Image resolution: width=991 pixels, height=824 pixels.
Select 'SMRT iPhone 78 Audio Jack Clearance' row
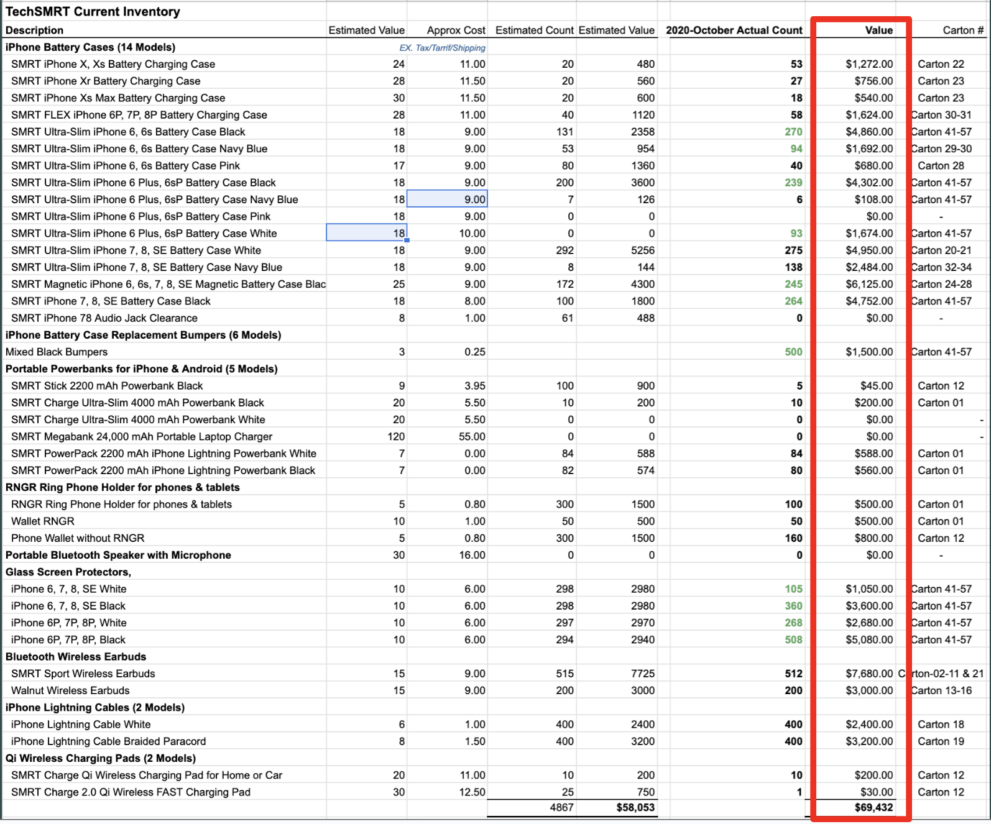click(104, 318)
